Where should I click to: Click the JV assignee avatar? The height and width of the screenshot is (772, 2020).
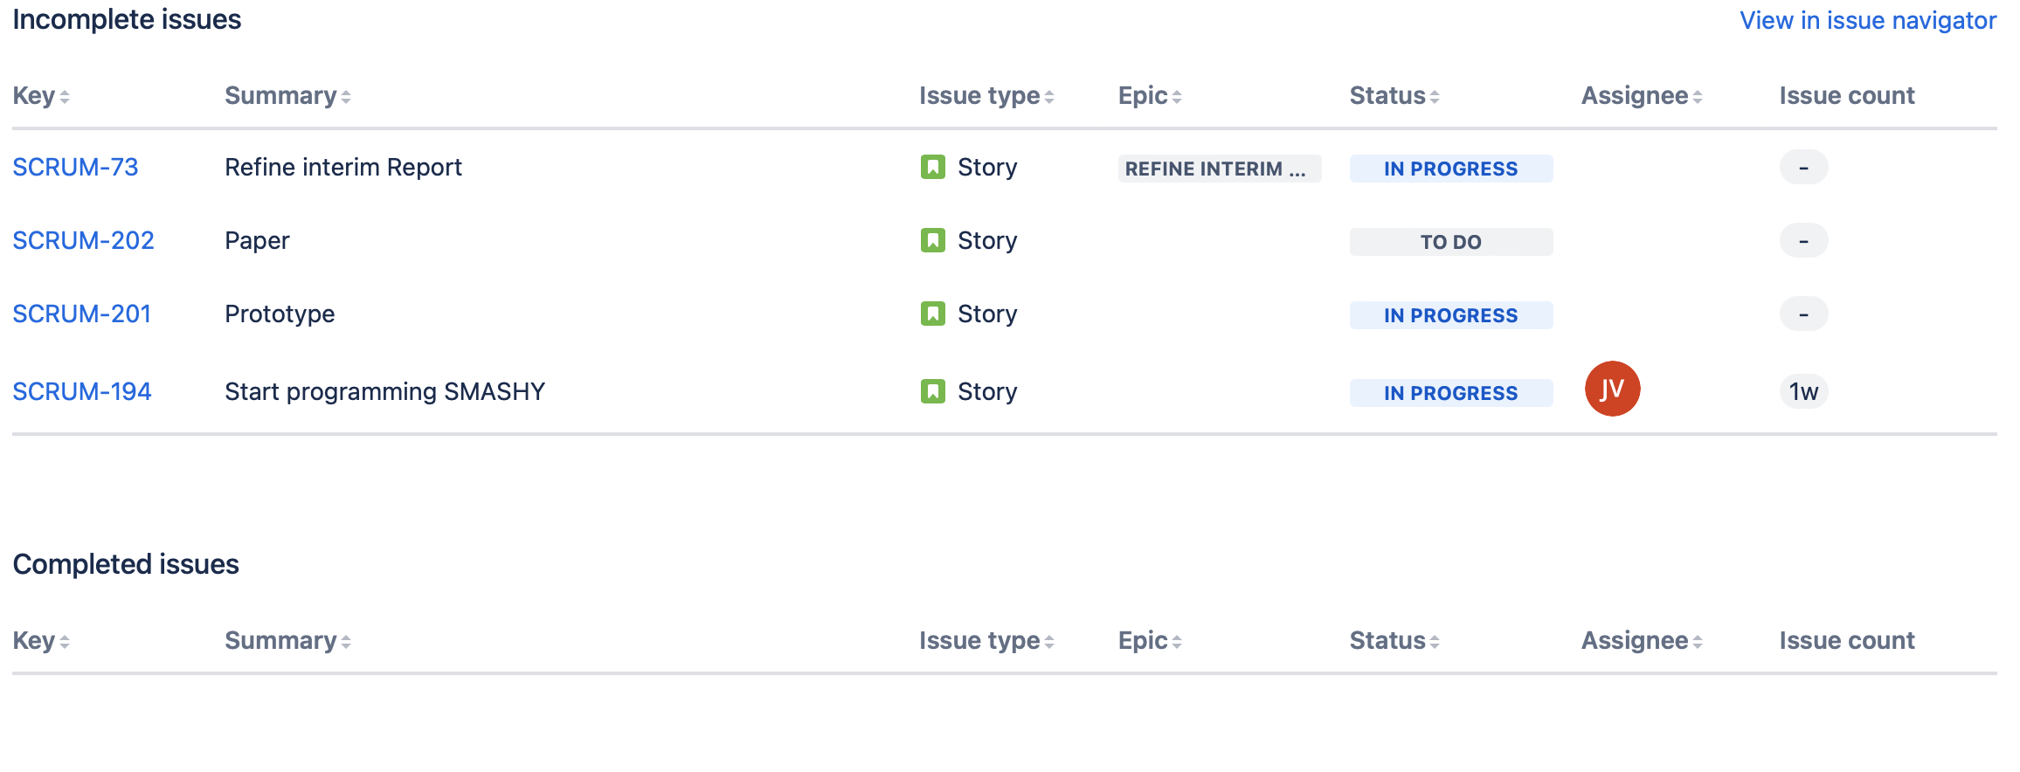(x=1611, y=389)
